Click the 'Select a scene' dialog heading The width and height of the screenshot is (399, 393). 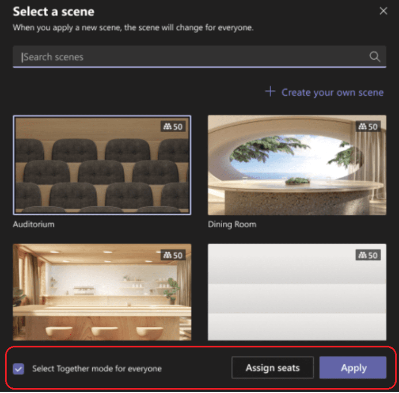[x=53, y=11]
